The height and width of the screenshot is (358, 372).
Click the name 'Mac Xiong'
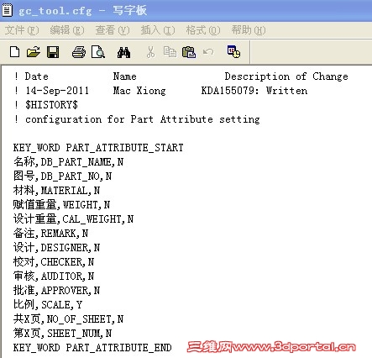(x=139, y=91)
